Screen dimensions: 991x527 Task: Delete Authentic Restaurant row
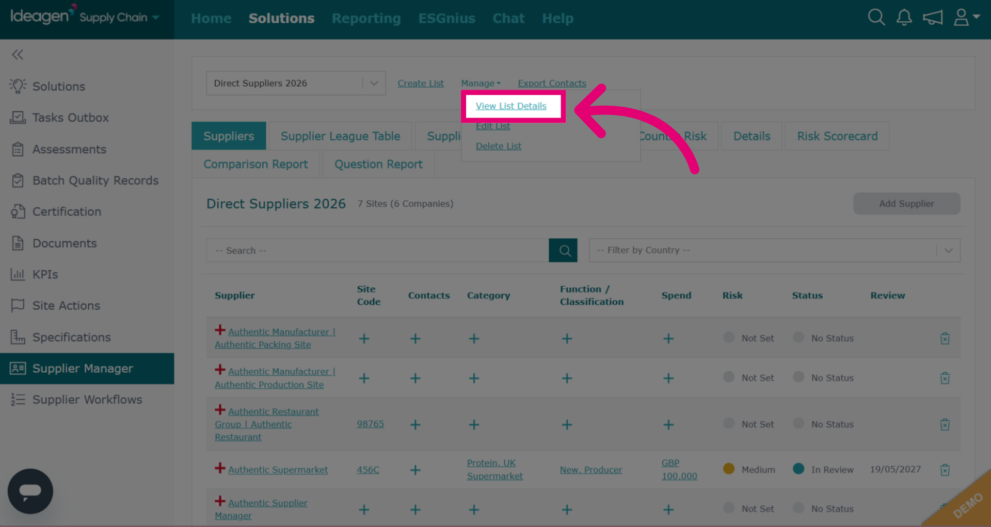(945, 424)
